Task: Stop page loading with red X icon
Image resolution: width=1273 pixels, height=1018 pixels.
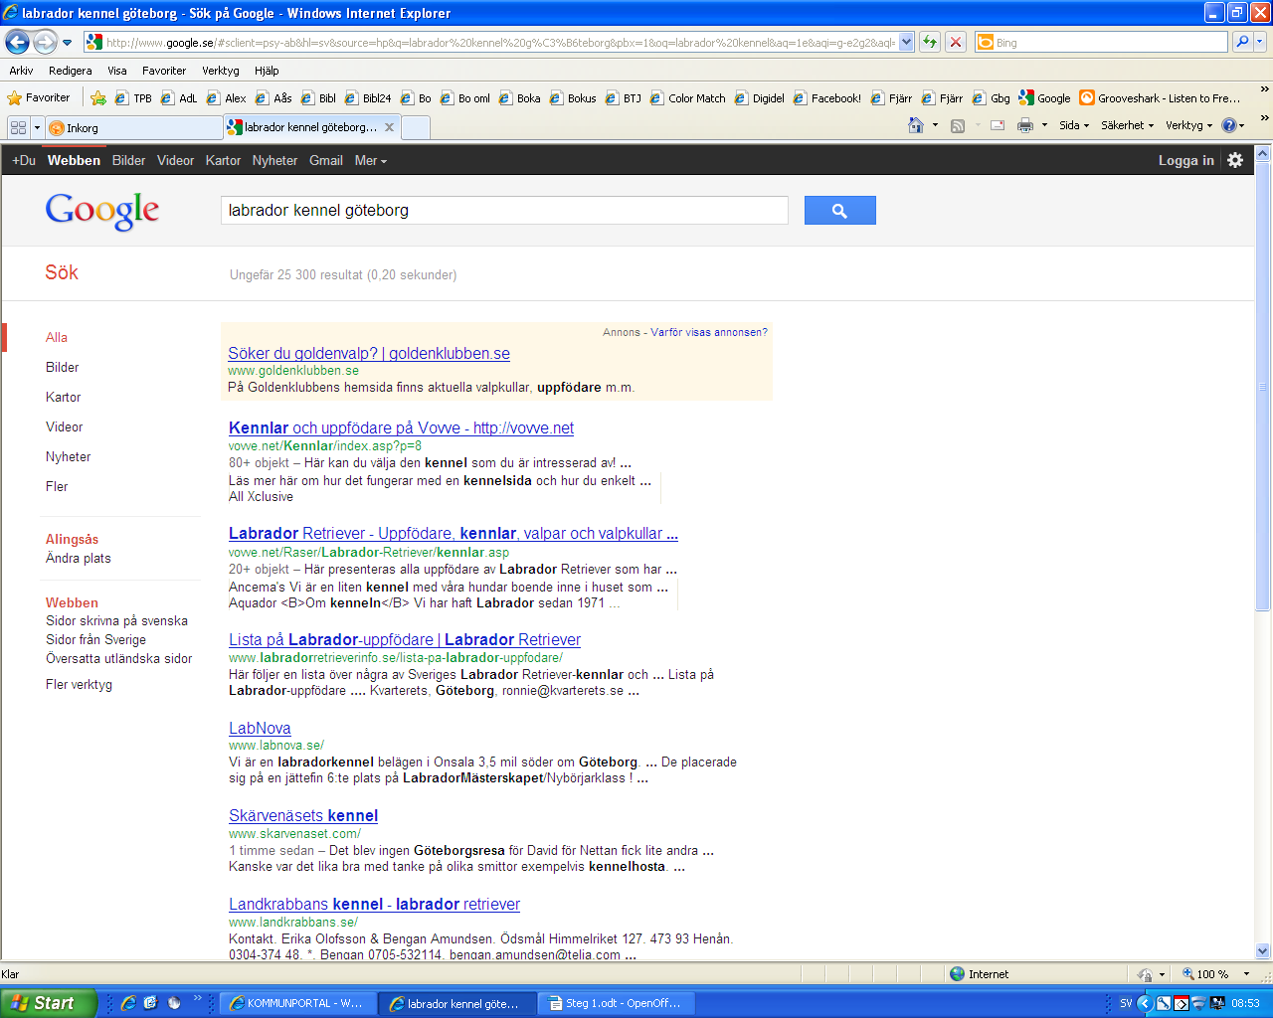Action: pyautogui.click(x=956, y=42)
